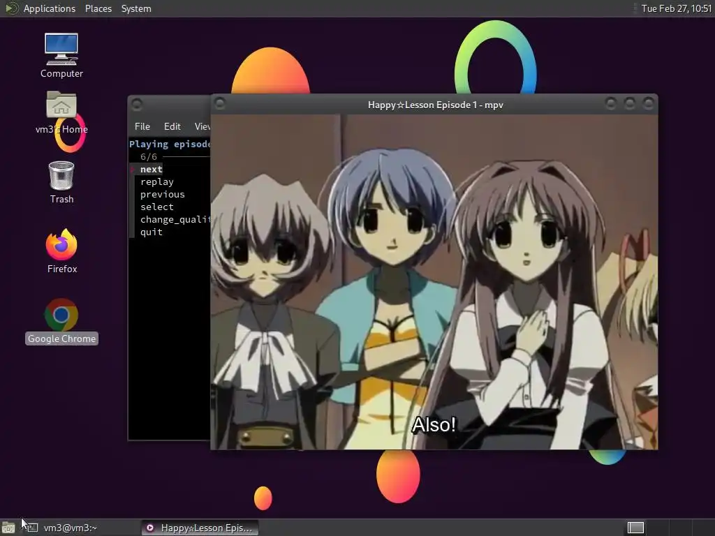
Task: Click the top panel distributor logo icon
Action: pyautogui.click(x=11, y=8)
